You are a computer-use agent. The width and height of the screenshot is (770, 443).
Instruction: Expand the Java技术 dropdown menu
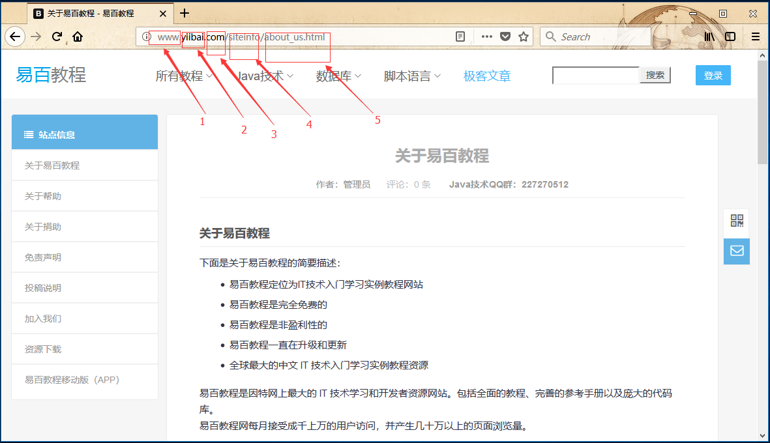point(265,76)
